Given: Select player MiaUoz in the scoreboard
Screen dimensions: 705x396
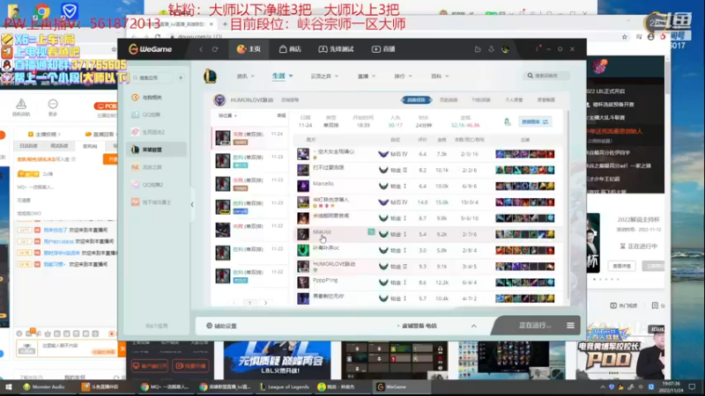Looking at the screenshot, I should coord(322,231).
